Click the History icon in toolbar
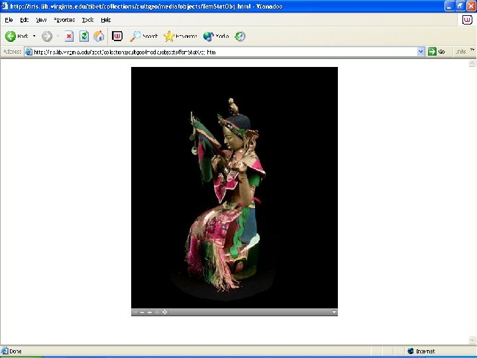The width and height of the screenshot is (477, 358). tap(240, 36)
